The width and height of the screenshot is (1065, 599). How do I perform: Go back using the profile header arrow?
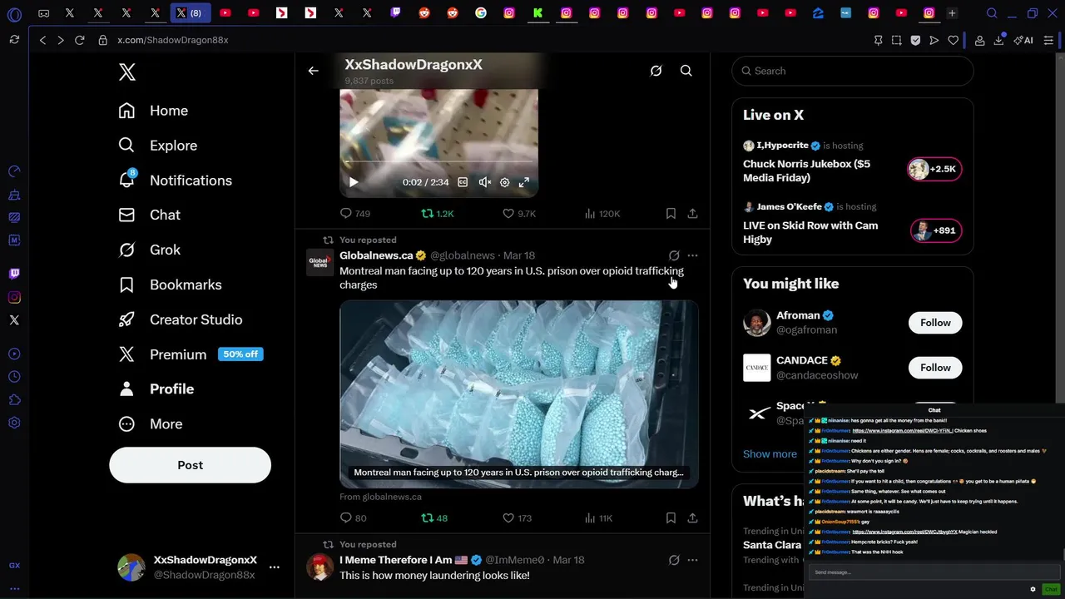[x=313, y=71]
